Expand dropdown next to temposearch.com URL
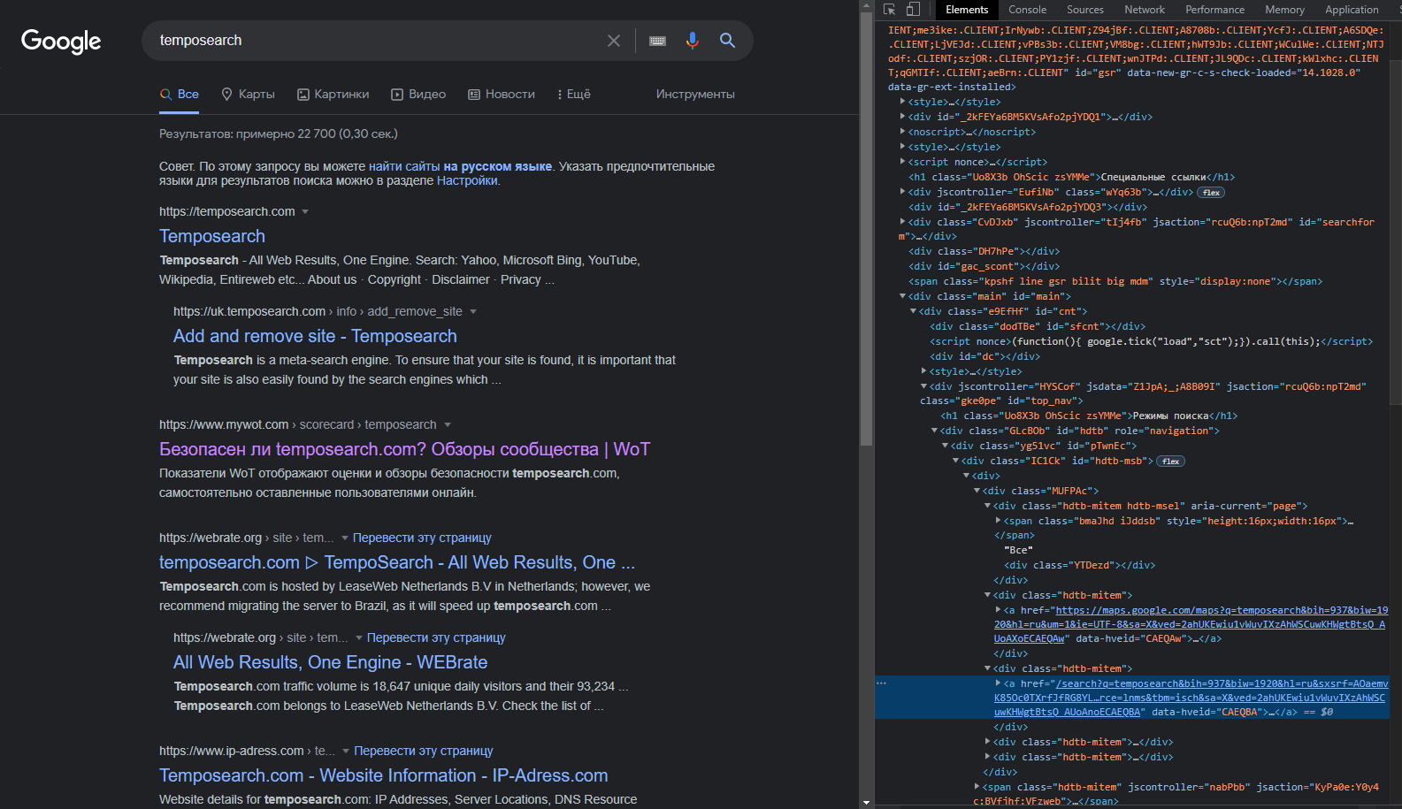The width and height of the screenshot is (1402, 809). coord(305,212)
